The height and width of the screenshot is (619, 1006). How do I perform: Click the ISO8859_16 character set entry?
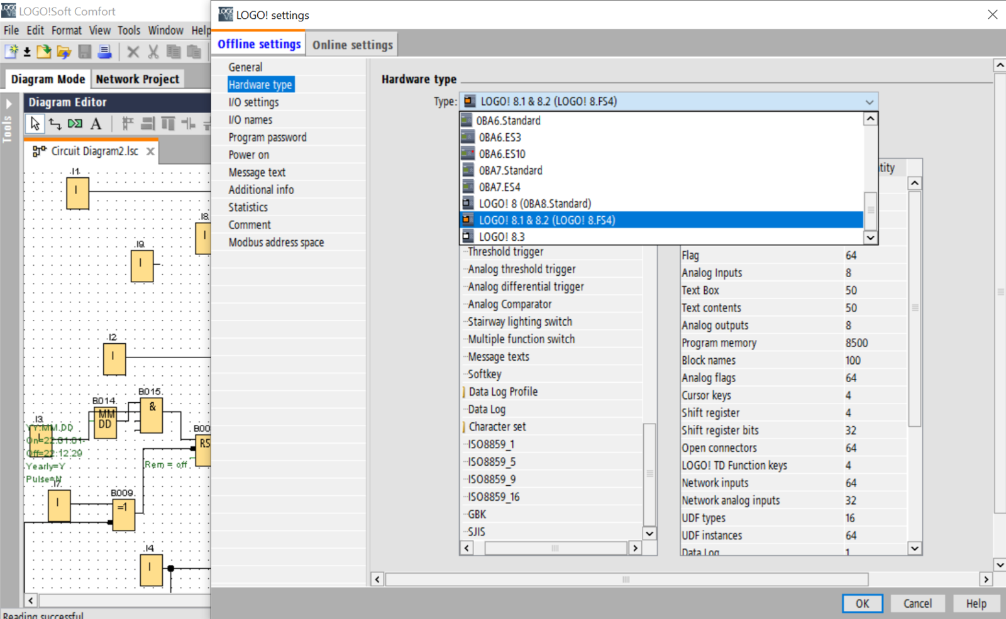pos(494,497)
